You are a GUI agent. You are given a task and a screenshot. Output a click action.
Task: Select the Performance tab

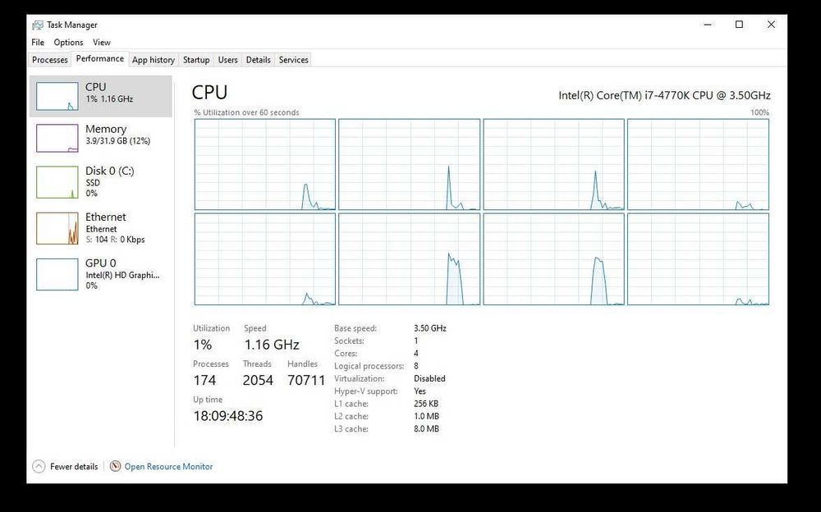click(x=100, y=58)
